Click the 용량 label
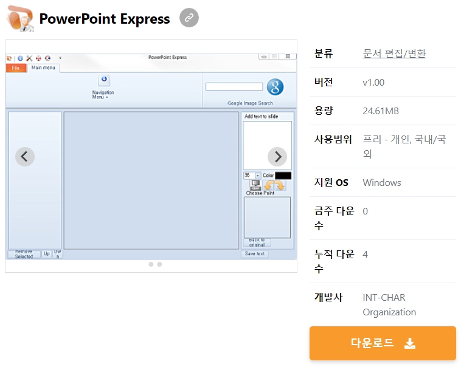This screenshot has width=461, height=367. (x=324, y=111)
